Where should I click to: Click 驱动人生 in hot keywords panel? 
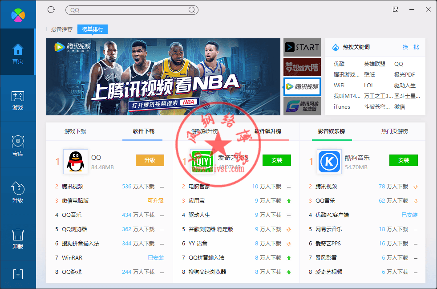[x=405, y=85]
